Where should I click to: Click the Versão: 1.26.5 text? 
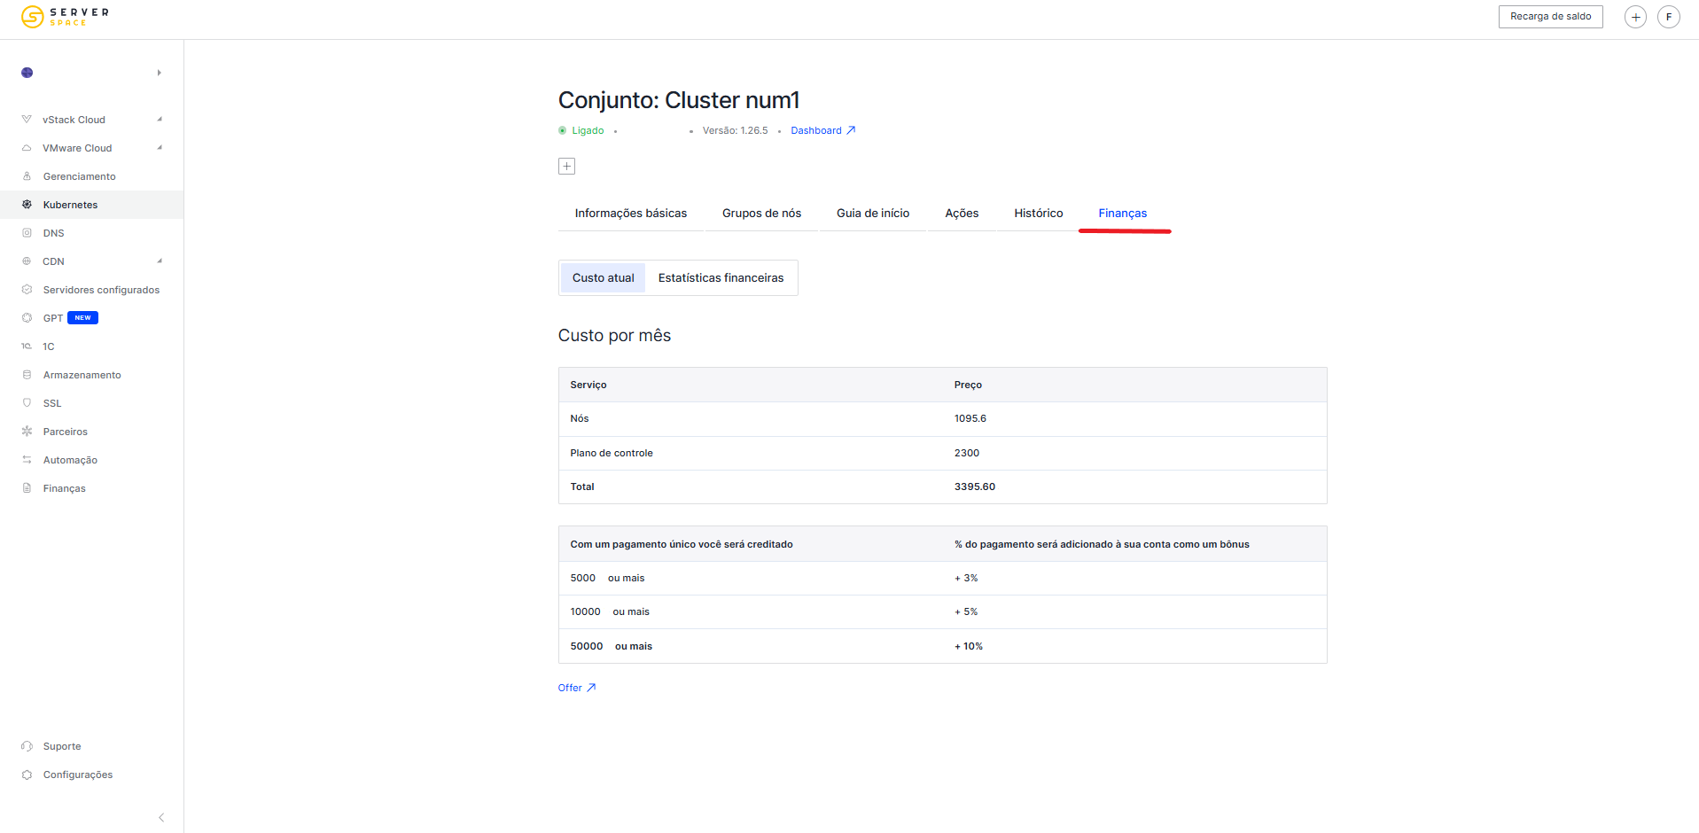pyautogui.click(x=736, y=130)
